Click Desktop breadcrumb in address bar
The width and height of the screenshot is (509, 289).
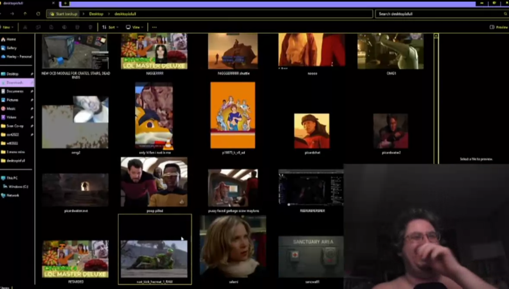[96, 14]
